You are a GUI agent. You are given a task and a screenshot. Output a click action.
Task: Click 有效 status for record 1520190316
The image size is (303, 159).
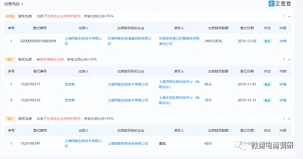(267, 100)
